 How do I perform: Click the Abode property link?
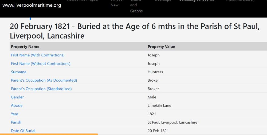point(17,106)
